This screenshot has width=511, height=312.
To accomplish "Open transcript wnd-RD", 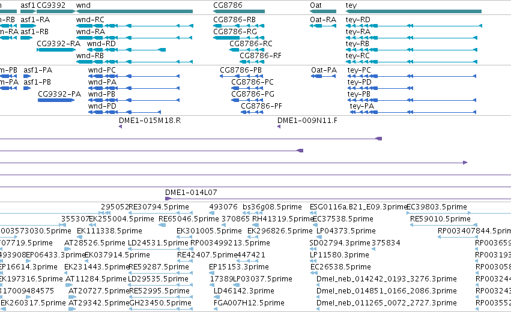I will pyautogui.click(x=101, y=44).
